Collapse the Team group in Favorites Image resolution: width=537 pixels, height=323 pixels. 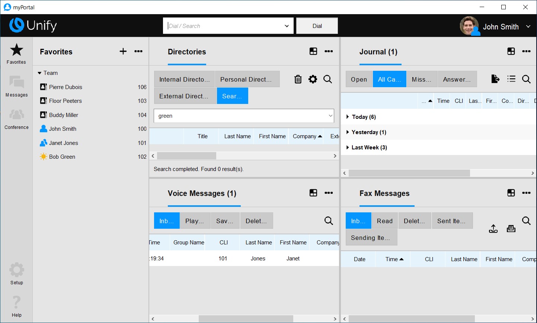[39, 73]
